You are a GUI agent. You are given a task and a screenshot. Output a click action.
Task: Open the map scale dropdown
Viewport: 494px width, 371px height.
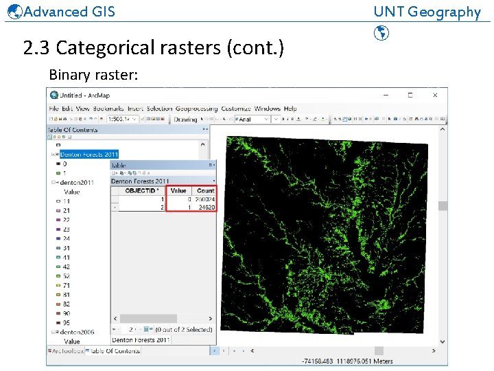click(x=134, y=119)
